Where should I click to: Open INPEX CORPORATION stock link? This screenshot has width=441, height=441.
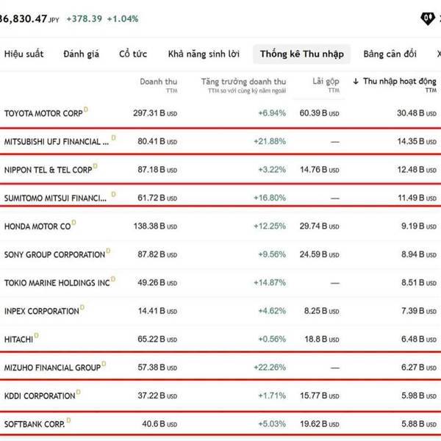click(42, 311)
